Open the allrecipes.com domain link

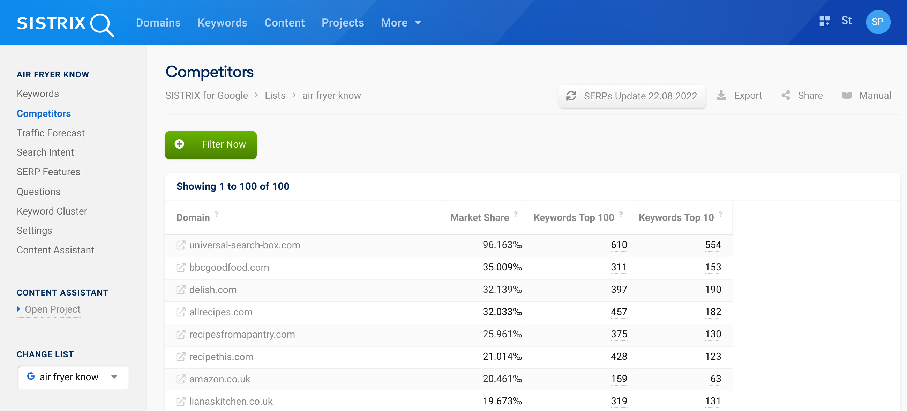(221, 312)
